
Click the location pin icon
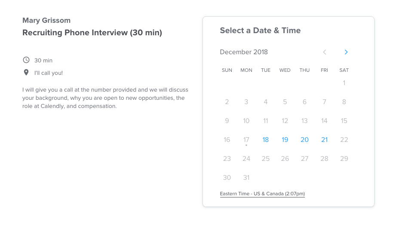(26, 73)
